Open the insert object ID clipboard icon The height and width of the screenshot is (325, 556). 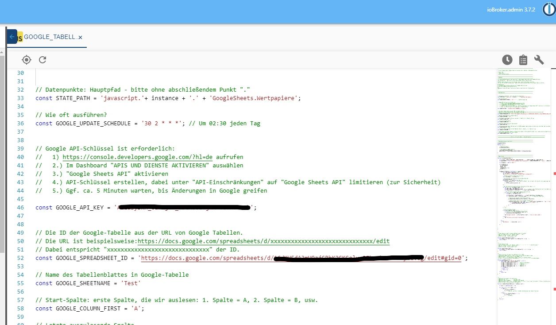point(523,60)
